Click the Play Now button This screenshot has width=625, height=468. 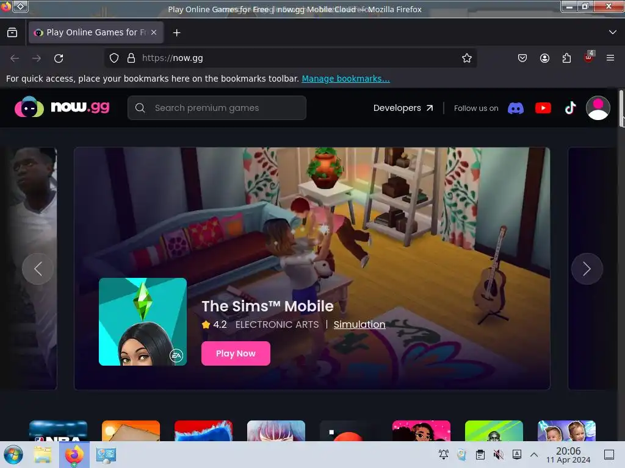[236, 353]
